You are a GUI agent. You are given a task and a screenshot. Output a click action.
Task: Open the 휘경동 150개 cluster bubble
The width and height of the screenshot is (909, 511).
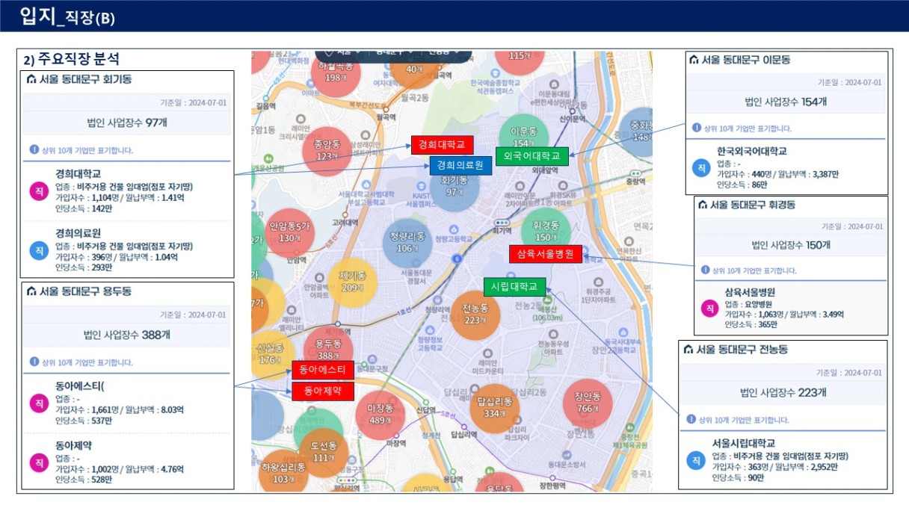pyautogui.click(x=546, y=231)
